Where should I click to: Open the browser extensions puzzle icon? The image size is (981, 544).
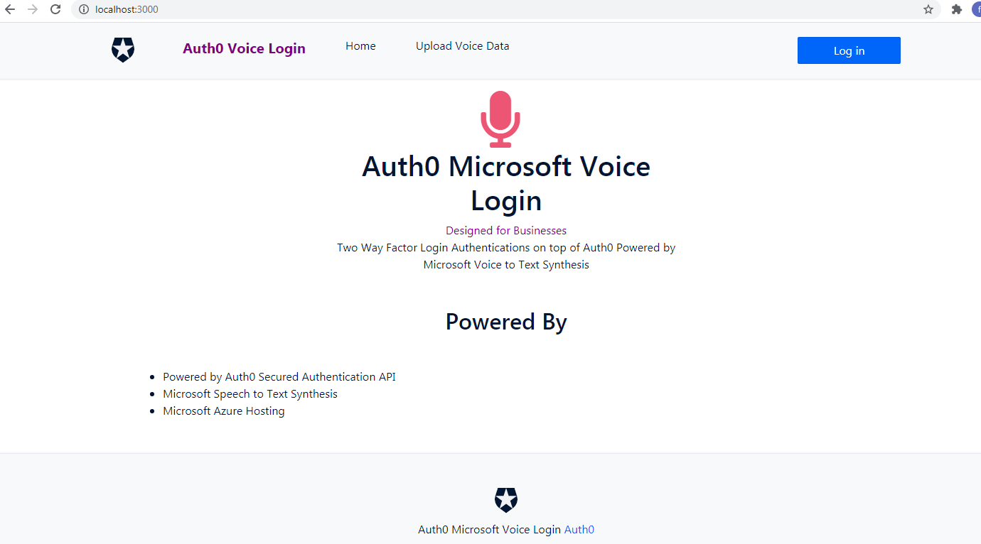957,9
